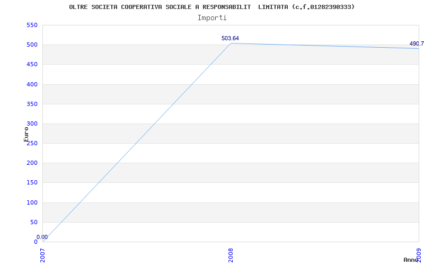
Task: Click the Euro y-axis title
Action: point(26,135)
